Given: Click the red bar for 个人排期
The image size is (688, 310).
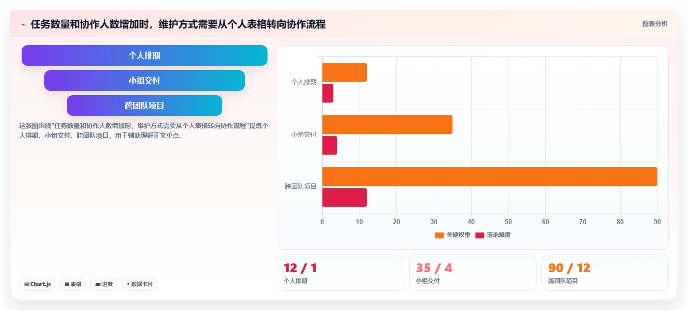Looking at the screenshot, I should coord(328,93).
